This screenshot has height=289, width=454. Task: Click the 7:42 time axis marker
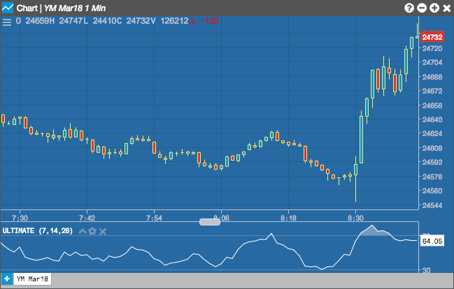(x=87, y=218)
